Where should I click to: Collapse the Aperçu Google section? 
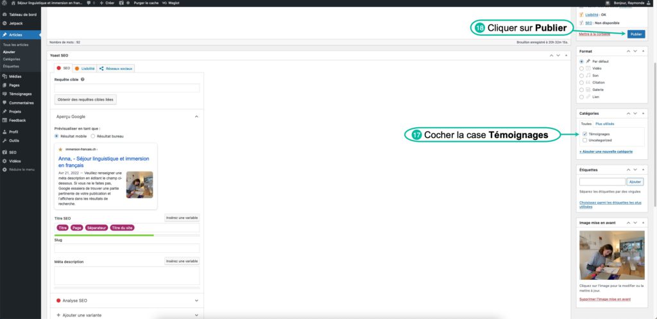click(196, 116)
